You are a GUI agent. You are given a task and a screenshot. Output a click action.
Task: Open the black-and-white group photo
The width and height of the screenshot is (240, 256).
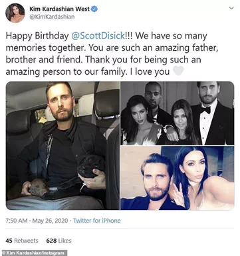[178, 113]
